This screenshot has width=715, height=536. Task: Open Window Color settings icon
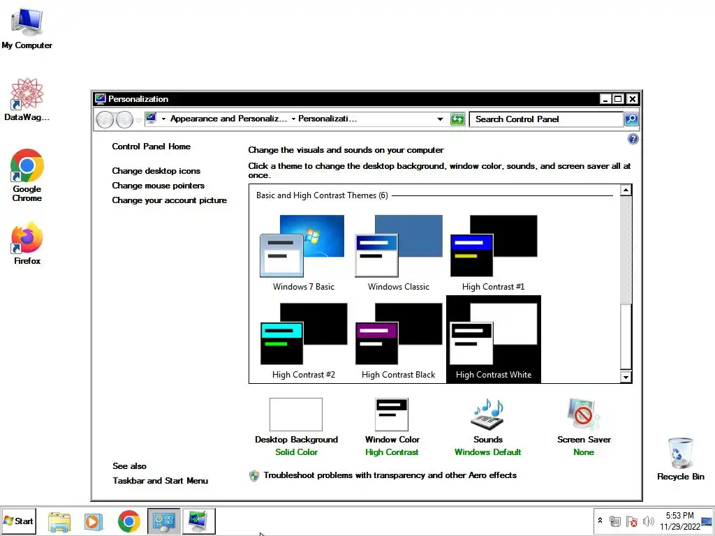392,415
